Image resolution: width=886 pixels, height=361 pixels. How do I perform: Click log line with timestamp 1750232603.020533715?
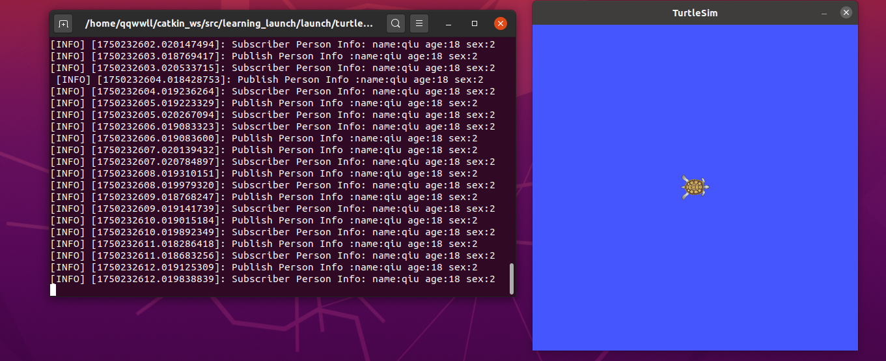273,68
